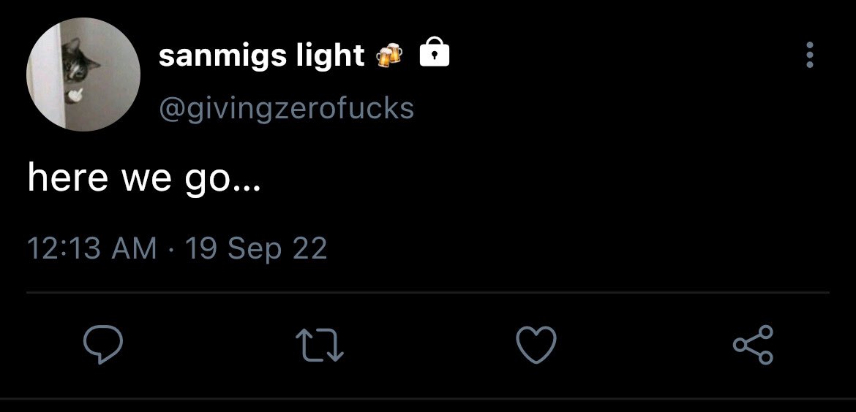Start a reply to sanmigs light
This screenshot has width=856, height=412.
pos(102,344)
